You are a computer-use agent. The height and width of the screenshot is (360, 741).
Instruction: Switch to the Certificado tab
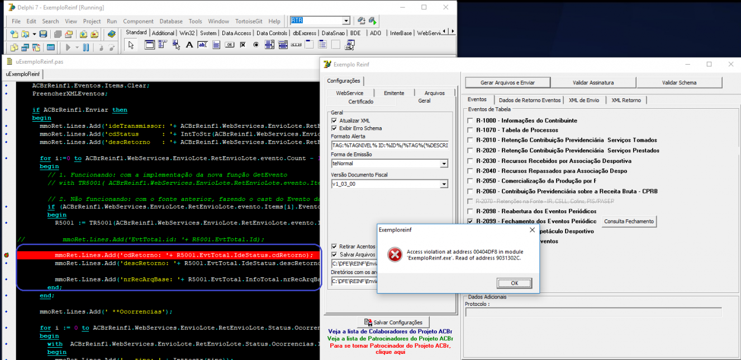tap(361, 102)
